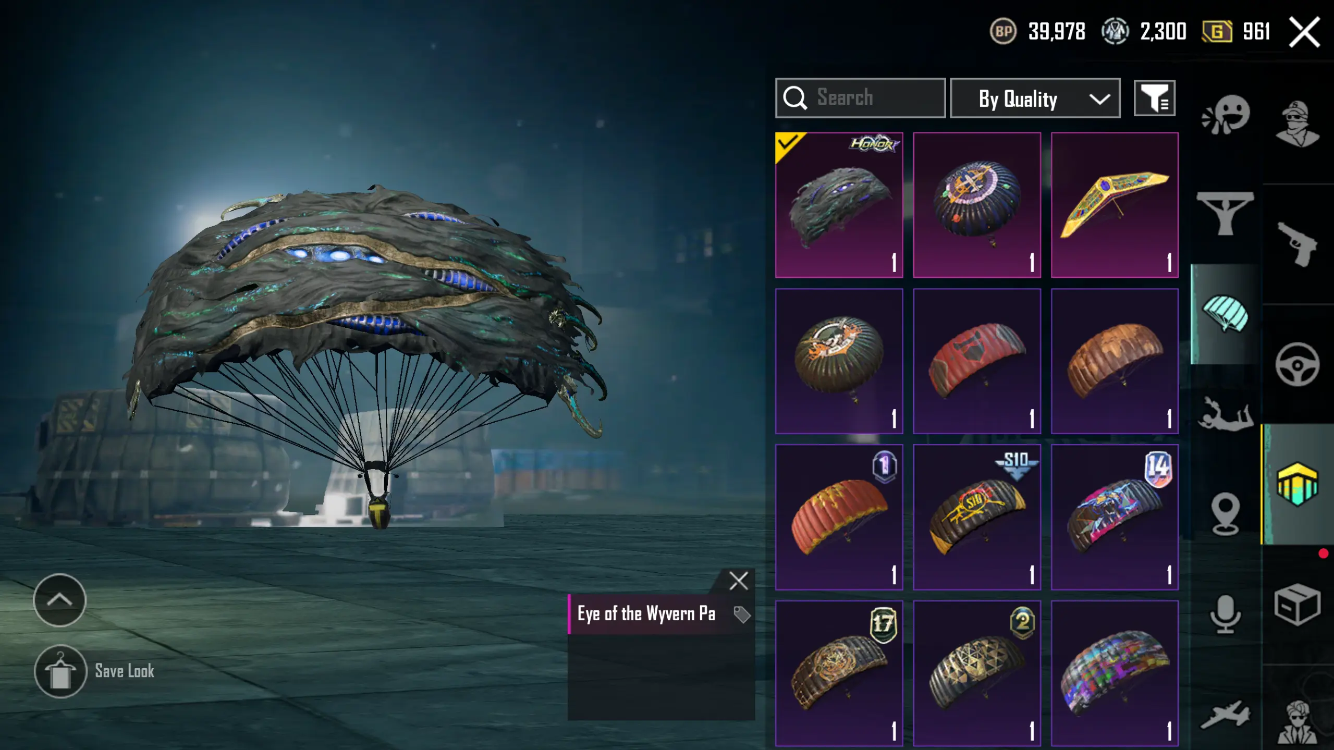Open the voice microphone category icon
Screen dimensions: 1334x750
coord(1225,614)
